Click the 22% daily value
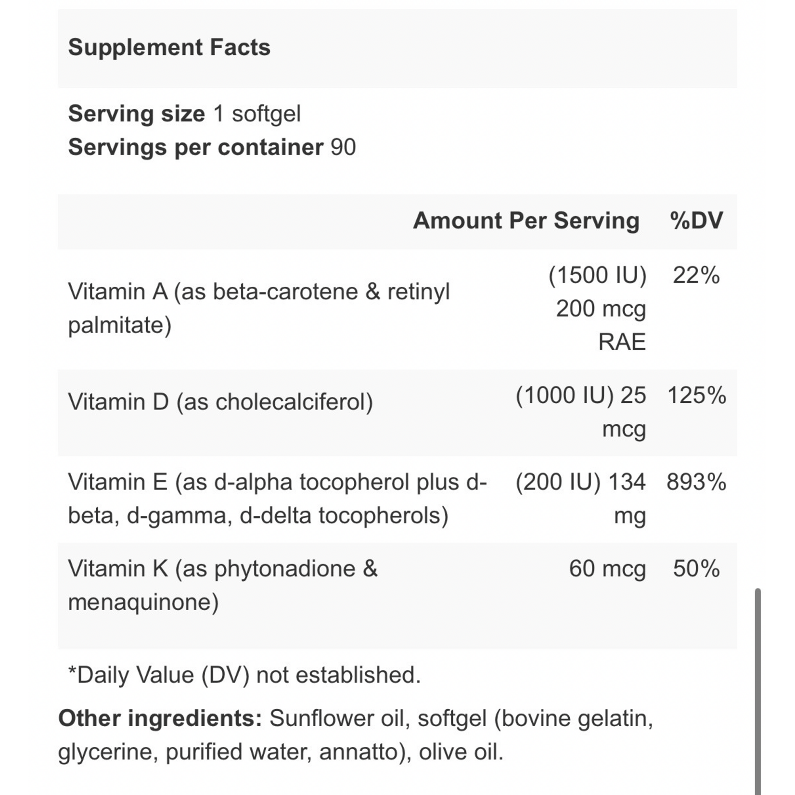 (x=696, y=276)
